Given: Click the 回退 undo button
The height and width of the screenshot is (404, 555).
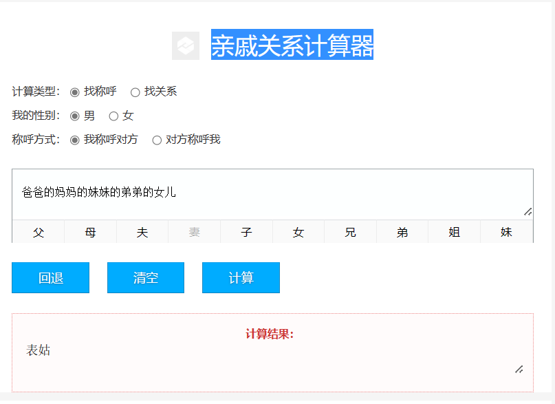Looking at the screenshot, I should click(50, 277).
